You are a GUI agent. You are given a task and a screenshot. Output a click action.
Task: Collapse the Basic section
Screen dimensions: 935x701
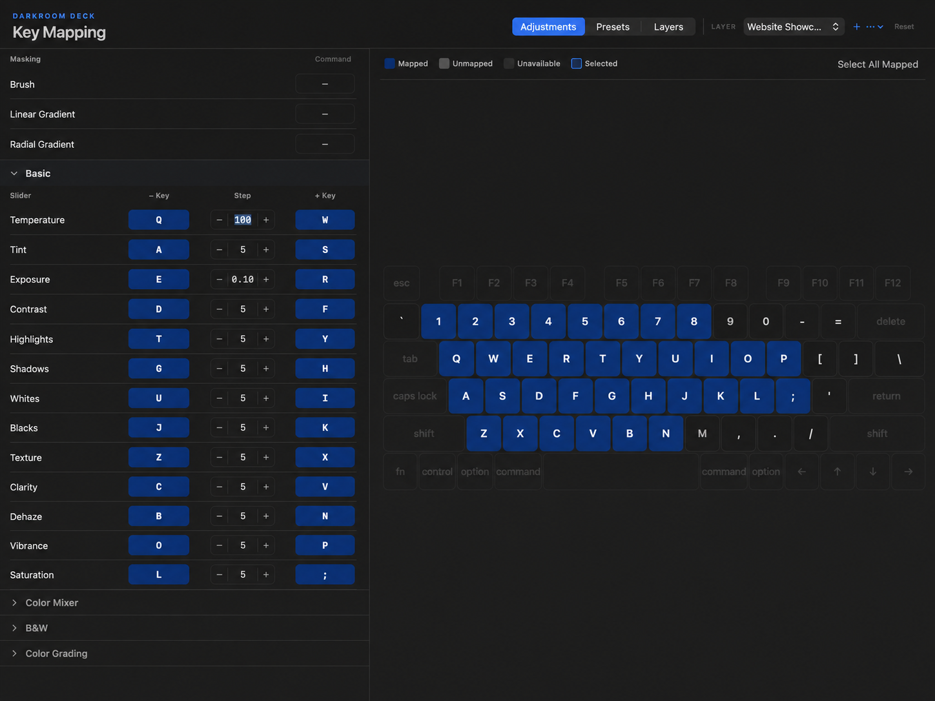click(14, 174)
